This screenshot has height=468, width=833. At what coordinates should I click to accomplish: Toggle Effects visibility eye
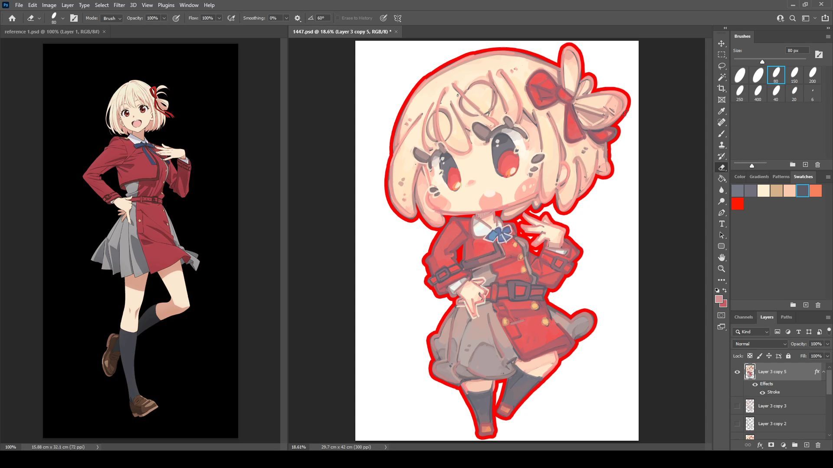click(x=755, y=384)
